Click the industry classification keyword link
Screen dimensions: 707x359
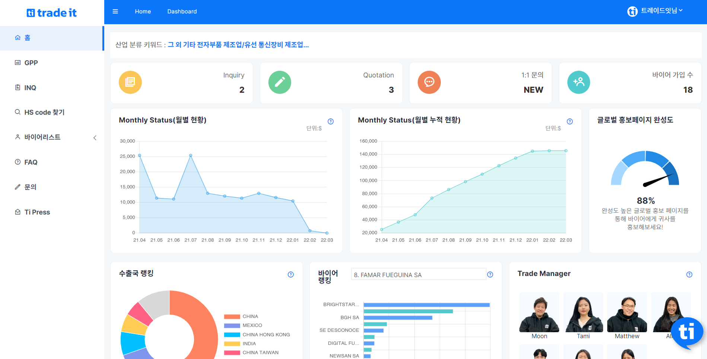point(238,45)
